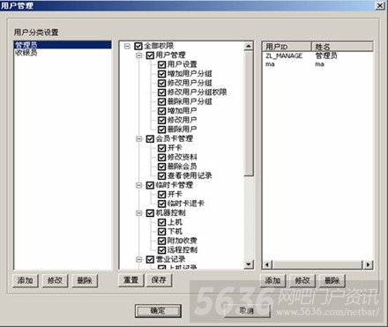Toggle the 增加用户分组 checkbox
388x327 pixels.
(x=161, y=74)
